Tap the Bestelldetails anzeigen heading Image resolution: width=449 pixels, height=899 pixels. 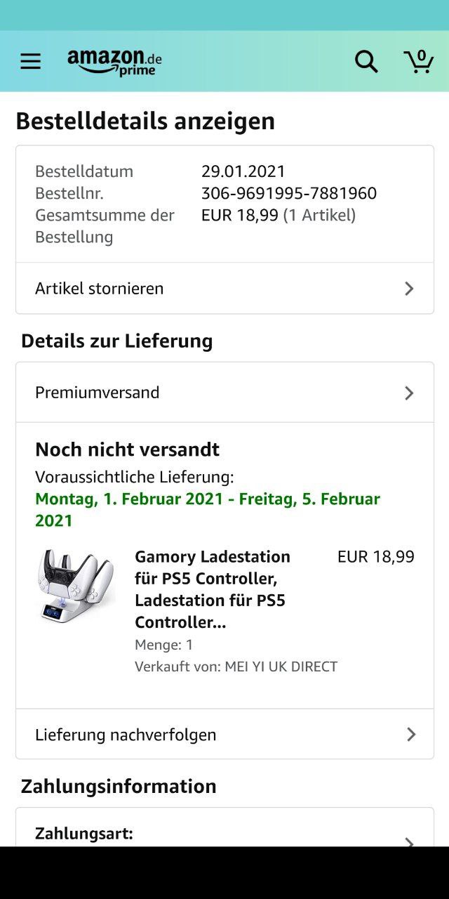click(x=145, y=121)
